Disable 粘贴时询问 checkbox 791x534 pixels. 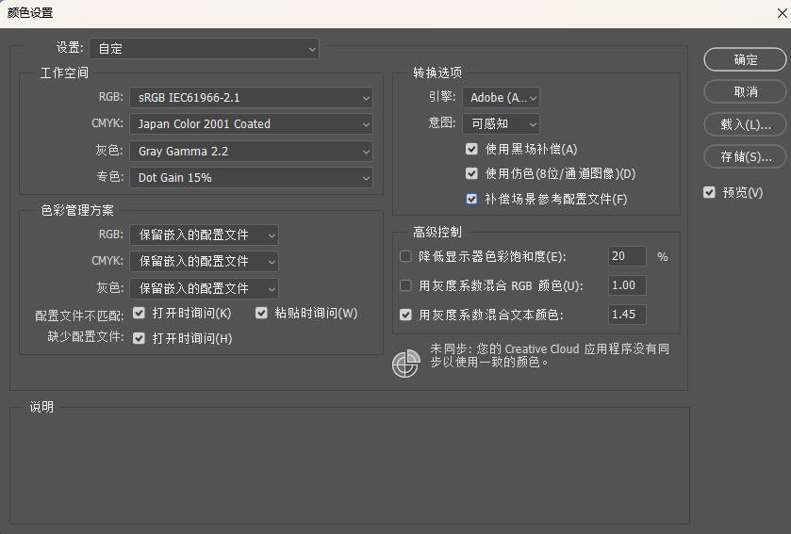point(262,313)
